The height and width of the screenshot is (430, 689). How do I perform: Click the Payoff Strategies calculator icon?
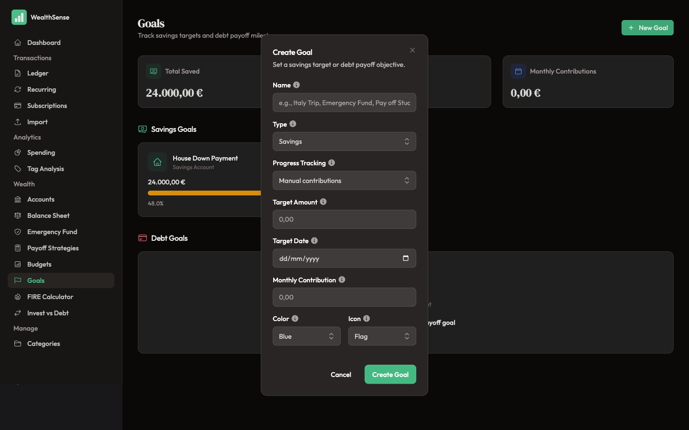click(x=18, y=248)
